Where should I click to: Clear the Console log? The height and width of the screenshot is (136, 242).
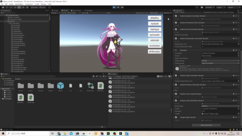coord(110,76)
